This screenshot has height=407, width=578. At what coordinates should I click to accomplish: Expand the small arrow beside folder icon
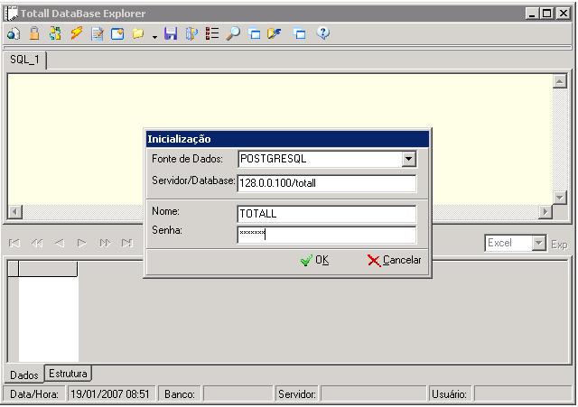[154, 37]
